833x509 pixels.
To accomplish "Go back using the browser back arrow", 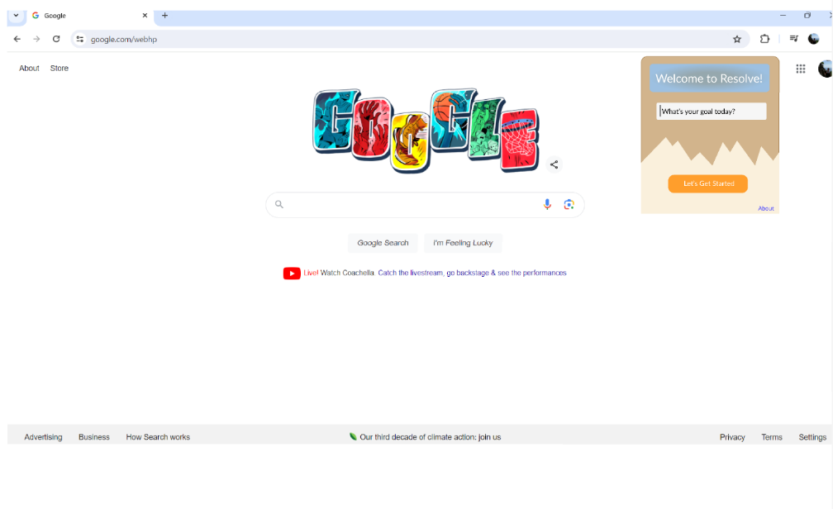I will pos(17,39).
